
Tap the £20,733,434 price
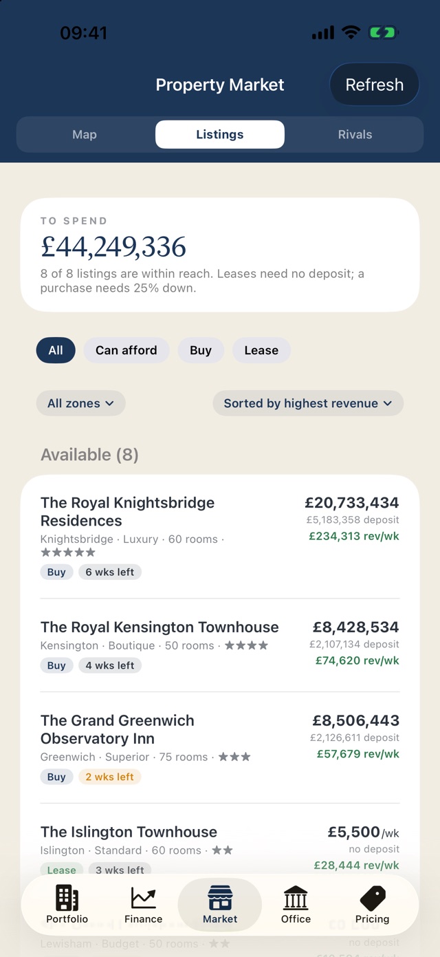click(352, 503)
